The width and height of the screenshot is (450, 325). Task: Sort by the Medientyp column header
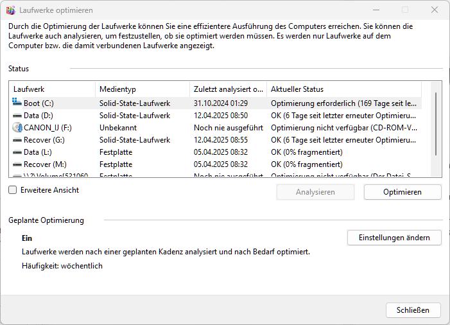142,89
